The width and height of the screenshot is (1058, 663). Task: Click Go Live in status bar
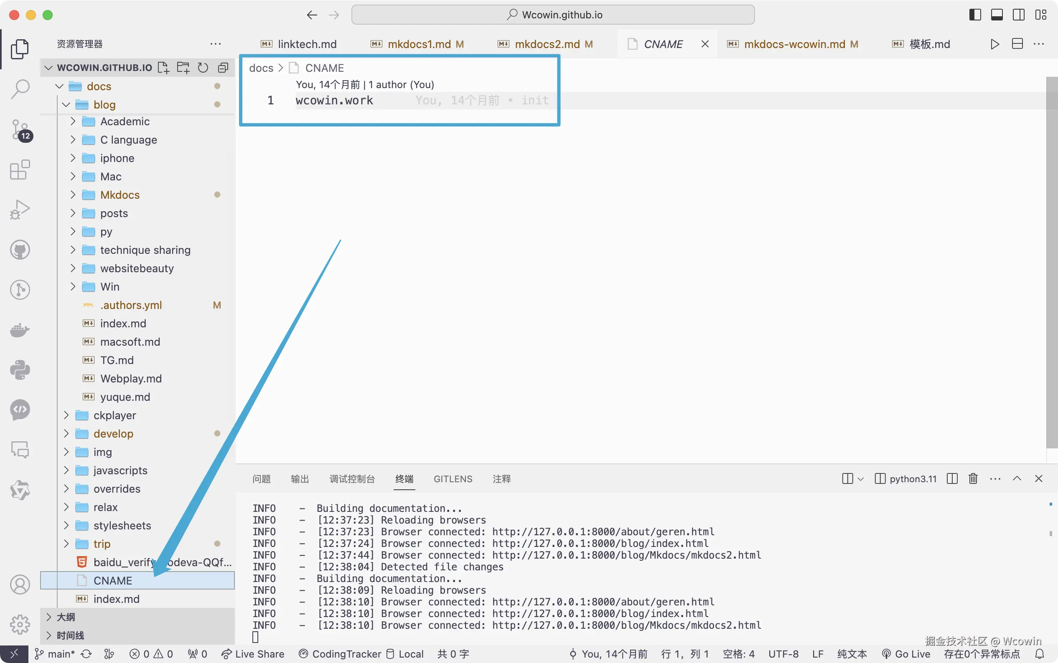906,654
